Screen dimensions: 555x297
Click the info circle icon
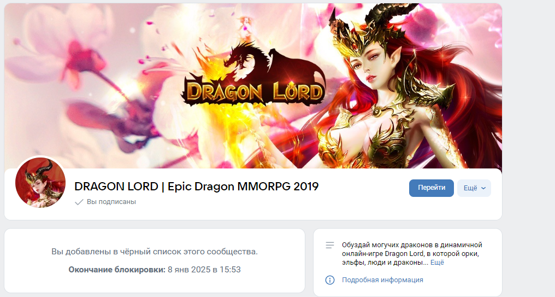pyautogui.click(x=329, y=280)
